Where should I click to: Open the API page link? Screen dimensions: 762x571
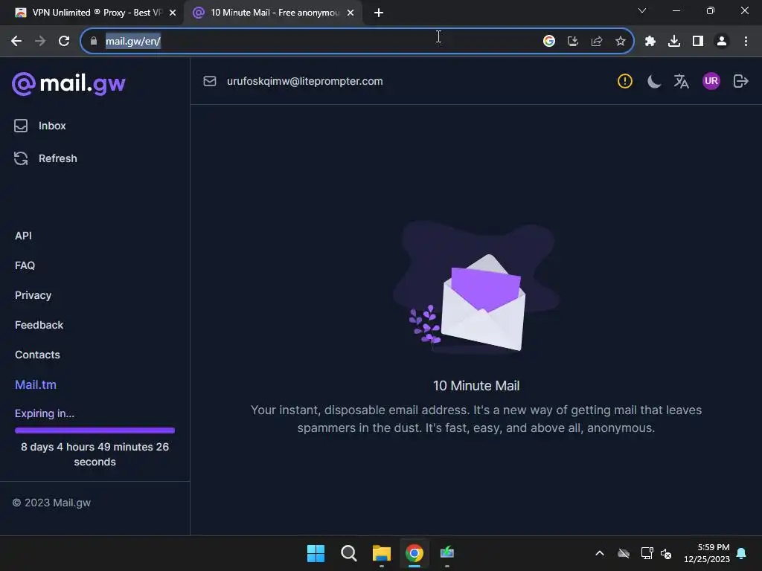click(x=23, y=236)
